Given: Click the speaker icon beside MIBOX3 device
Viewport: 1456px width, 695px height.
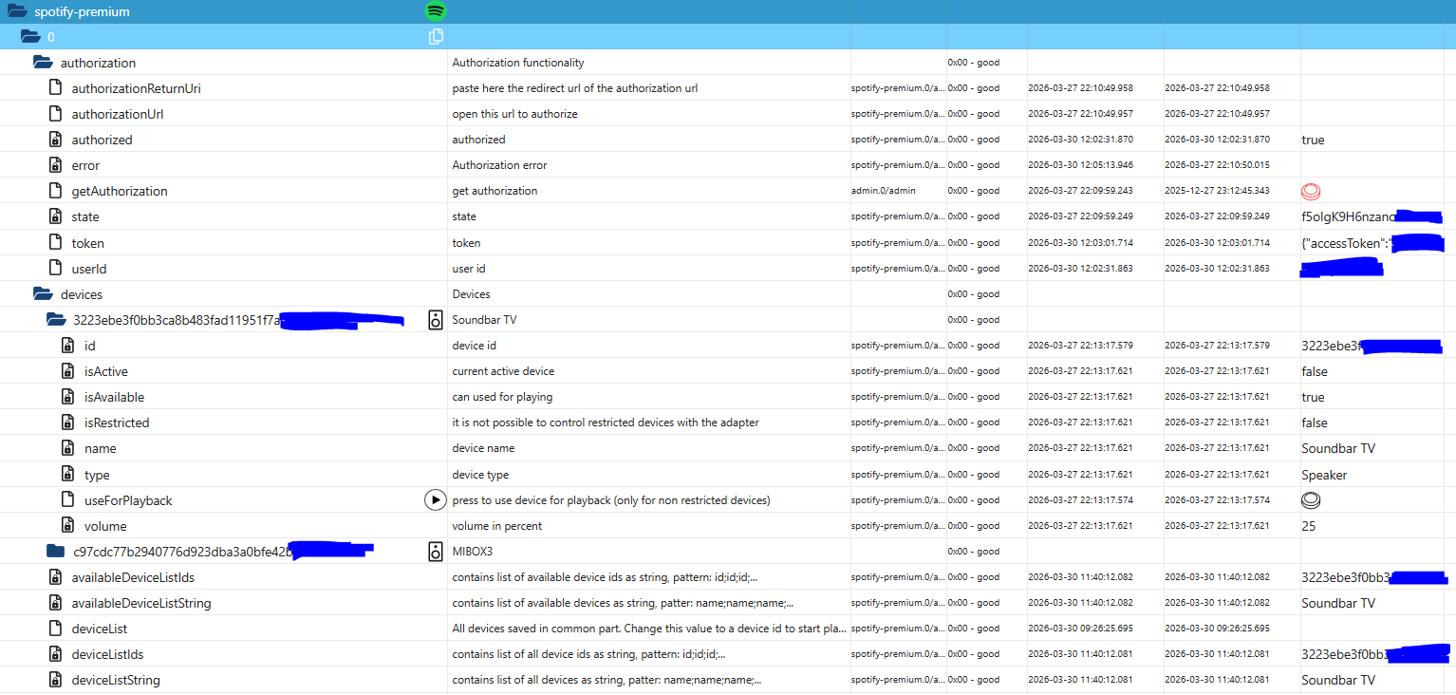Looking at the screenshot, I should 435,551.
